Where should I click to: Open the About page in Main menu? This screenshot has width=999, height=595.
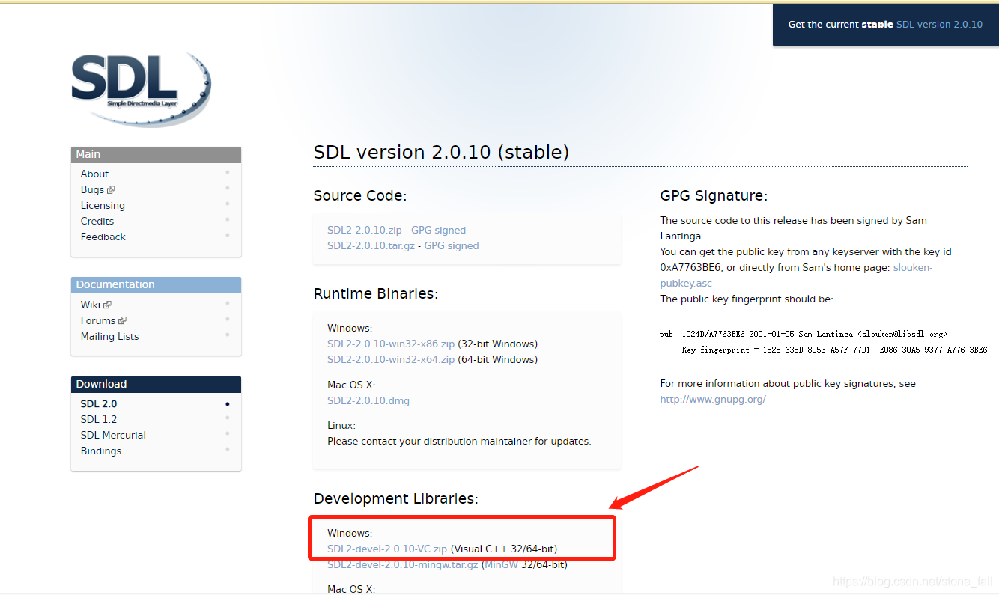[x=94, y=174]
